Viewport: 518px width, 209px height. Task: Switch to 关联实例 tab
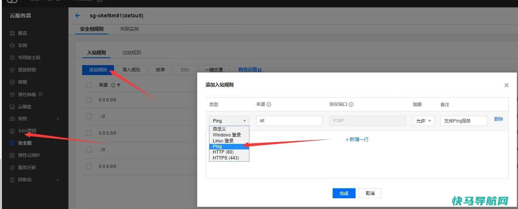129,29
